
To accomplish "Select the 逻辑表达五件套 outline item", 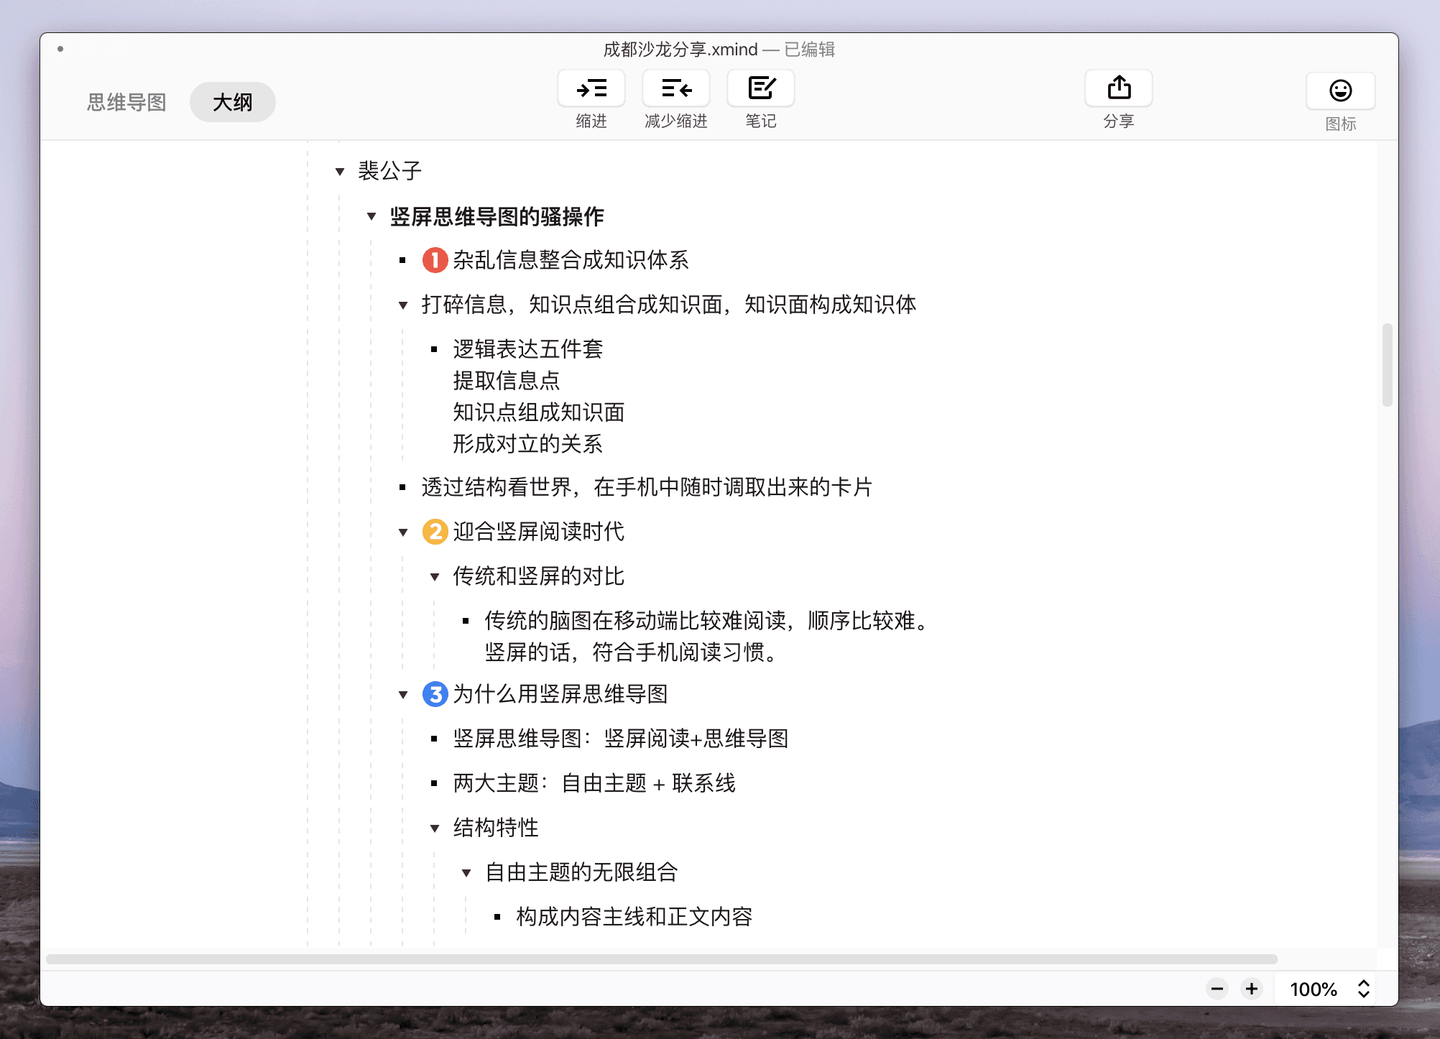I will point(527,349).
